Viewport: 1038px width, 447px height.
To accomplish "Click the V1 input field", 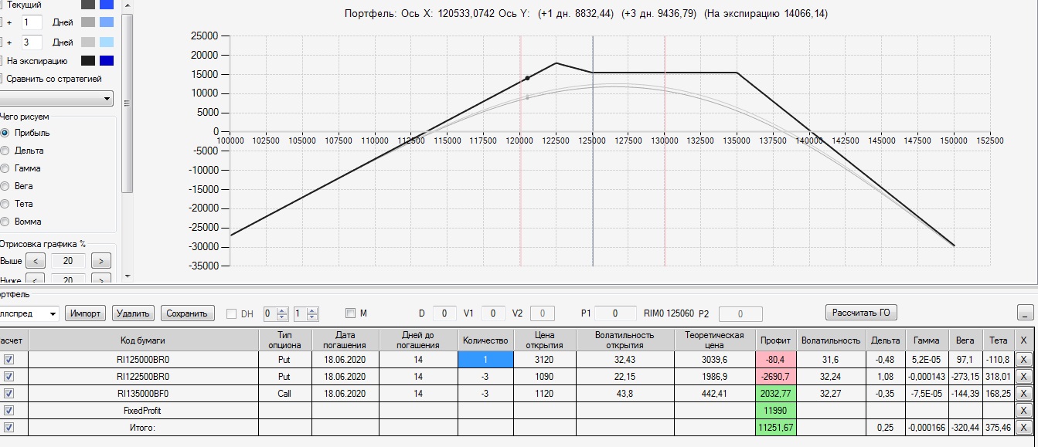I will 493,313.
